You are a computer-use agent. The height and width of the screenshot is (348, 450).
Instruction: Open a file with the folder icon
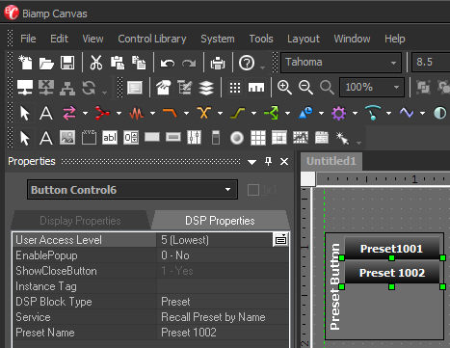coord(46,63)
